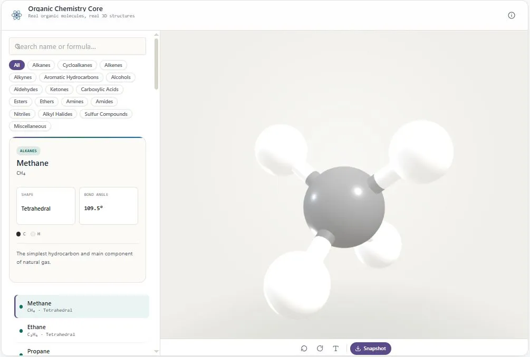Open the info icon in the header
The width and height of the screenshot is (530, 357).
point(512,15)
